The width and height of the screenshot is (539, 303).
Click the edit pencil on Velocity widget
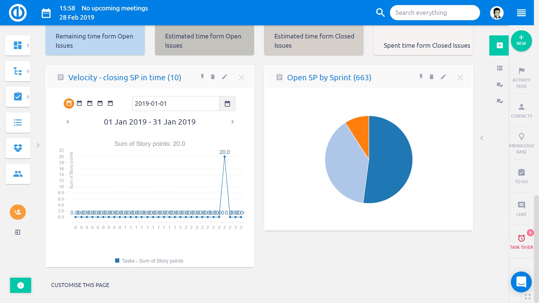coord(224,77)
